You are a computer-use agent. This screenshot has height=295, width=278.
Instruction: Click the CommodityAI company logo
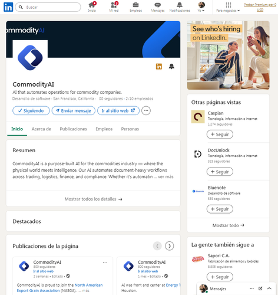click(x=30, y=58)
